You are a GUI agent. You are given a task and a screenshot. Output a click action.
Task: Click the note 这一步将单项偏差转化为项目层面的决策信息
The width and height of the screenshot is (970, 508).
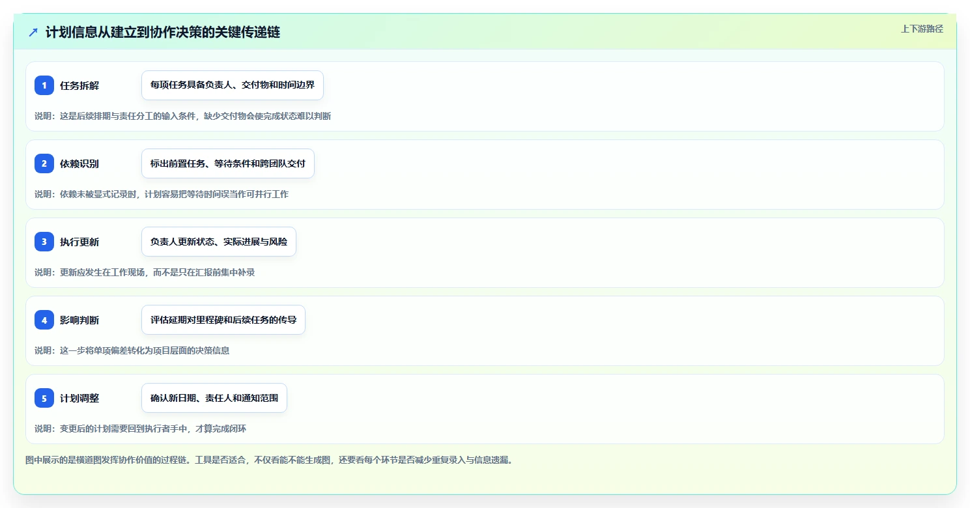pos(132,350)
